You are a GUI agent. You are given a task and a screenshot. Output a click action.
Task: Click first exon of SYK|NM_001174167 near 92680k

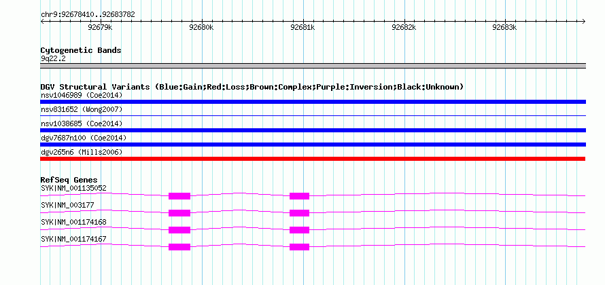coord(179,247)
